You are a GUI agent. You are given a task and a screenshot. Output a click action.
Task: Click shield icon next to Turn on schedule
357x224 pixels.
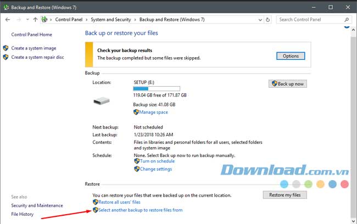point(137,161)
